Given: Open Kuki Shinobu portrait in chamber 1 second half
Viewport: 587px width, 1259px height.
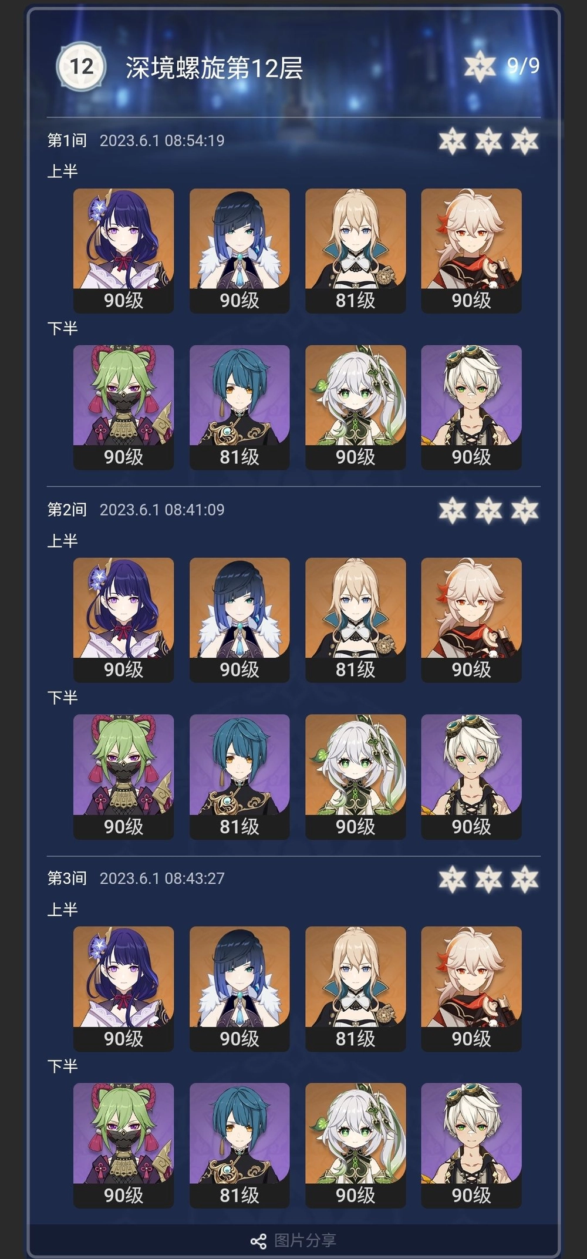Looking at the screenshot, I should (x=123, y=408).
